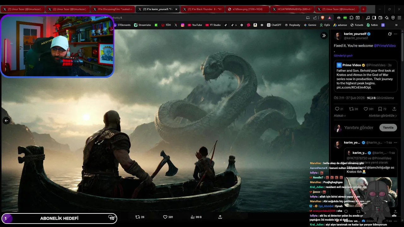Open the Gemini bookmark
Viewport: 404px width, 227px height.
click(x=310, y=25)
